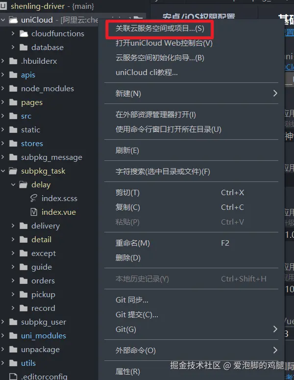
Task: Select the subpkg_message folder name
Action: 51,157
